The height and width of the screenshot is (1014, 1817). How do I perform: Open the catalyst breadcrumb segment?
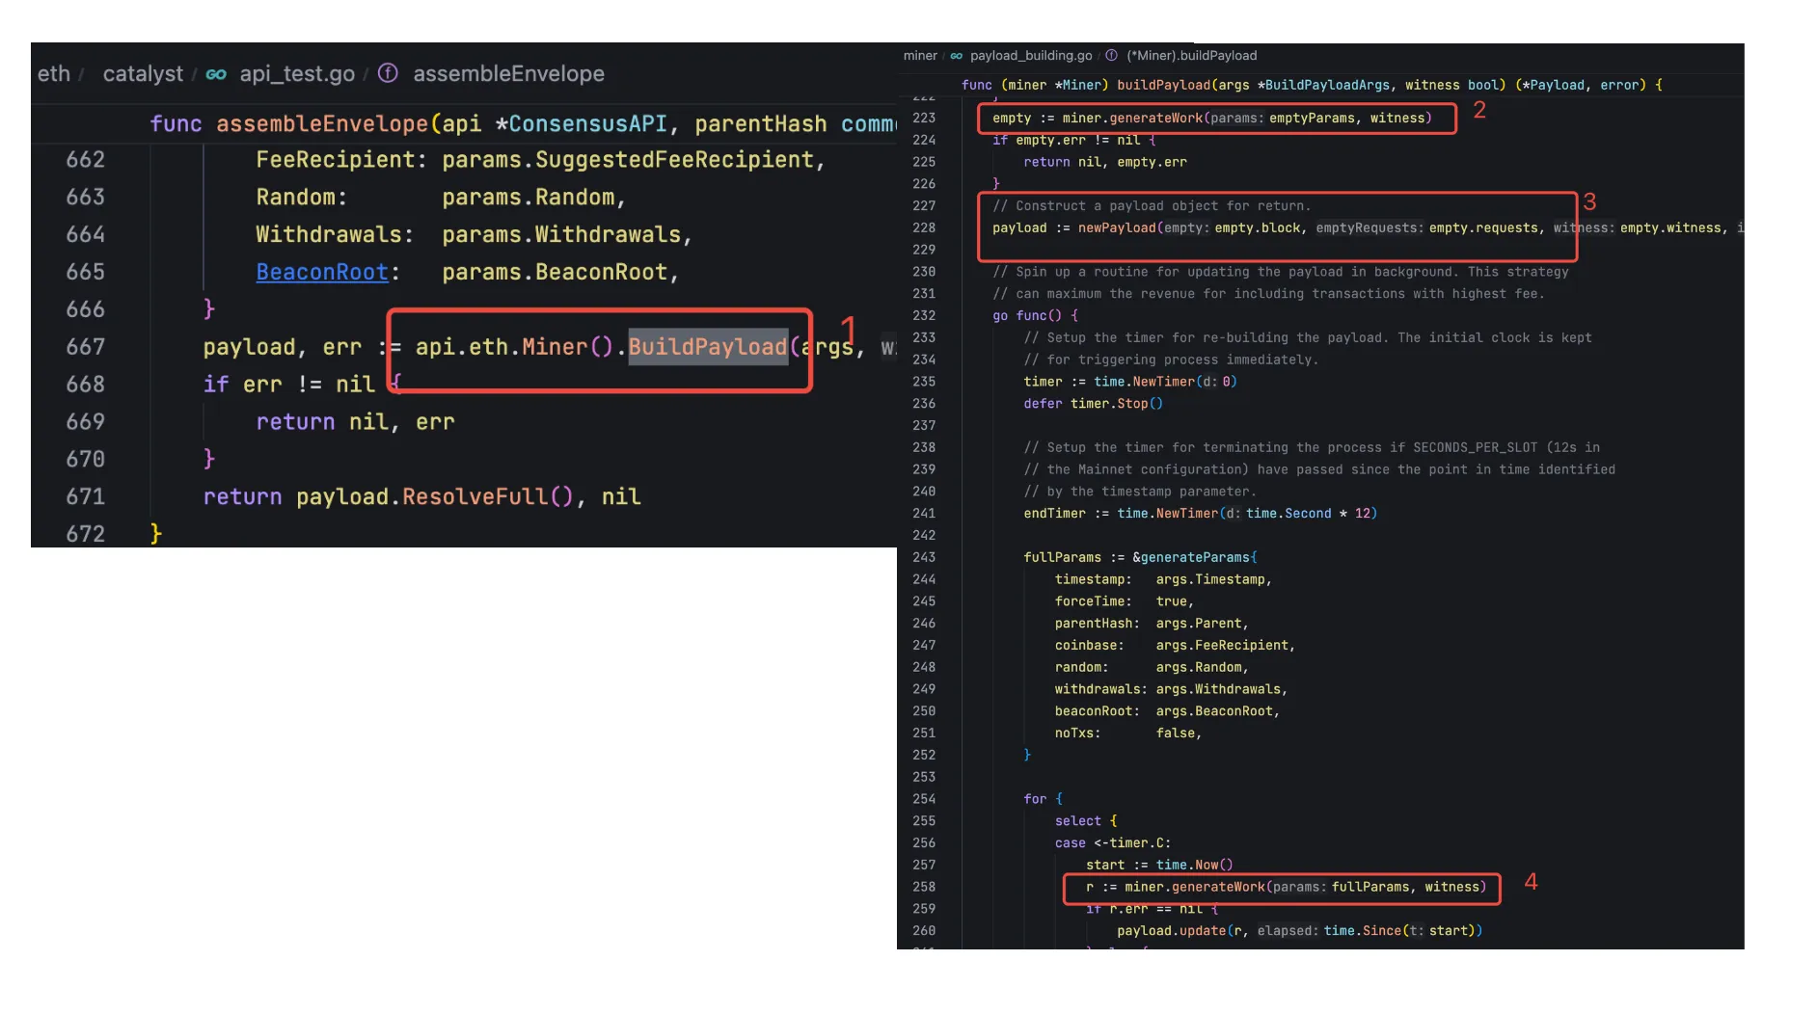143,74
